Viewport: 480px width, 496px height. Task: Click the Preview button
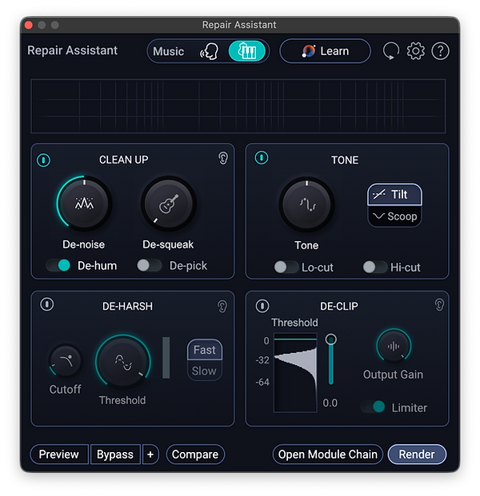click(59, 454)
